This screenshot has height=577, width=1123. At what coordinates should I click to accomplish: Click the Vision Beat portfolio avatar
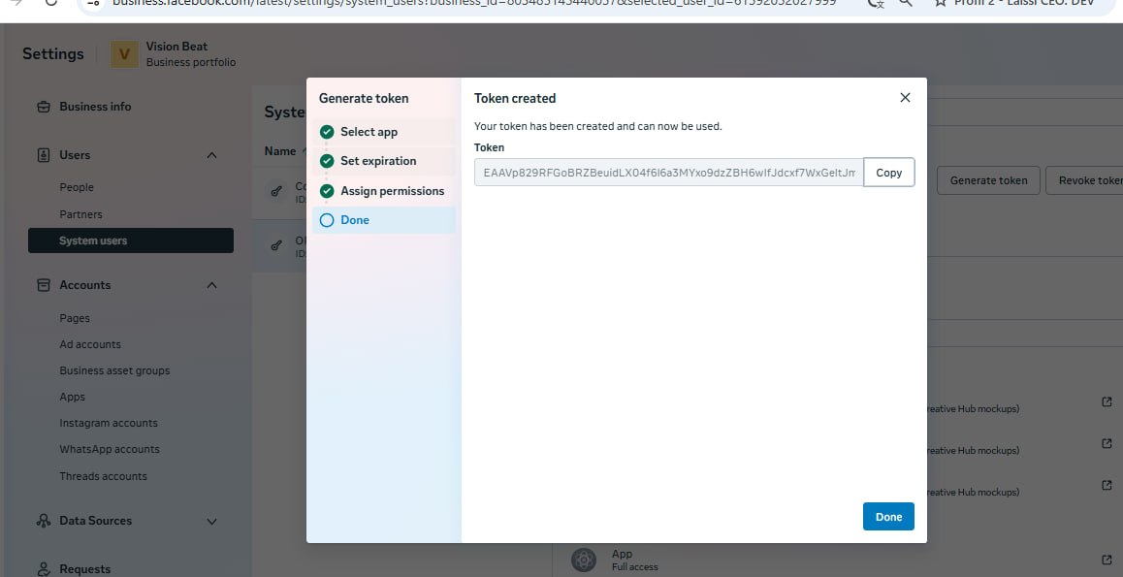coord(125,53)
